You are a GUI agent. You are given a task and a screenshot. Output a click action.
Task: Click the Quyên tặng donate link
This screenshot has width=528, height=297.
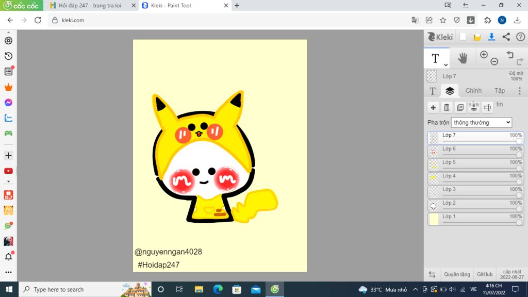[457, 274]
